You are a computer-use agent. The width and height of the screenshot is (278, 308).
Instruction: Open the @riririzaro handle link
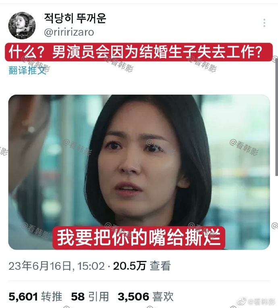coord(69,32)
